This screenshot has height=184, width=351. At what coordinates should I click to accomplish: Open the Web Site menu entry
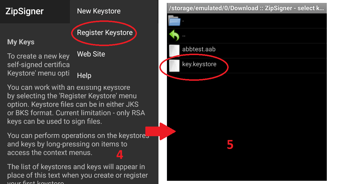pos(91,54)
